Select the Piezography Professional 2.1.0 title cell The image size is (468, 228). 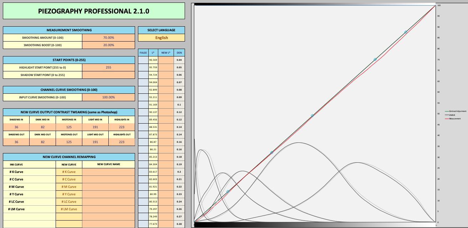coord(94,11)
